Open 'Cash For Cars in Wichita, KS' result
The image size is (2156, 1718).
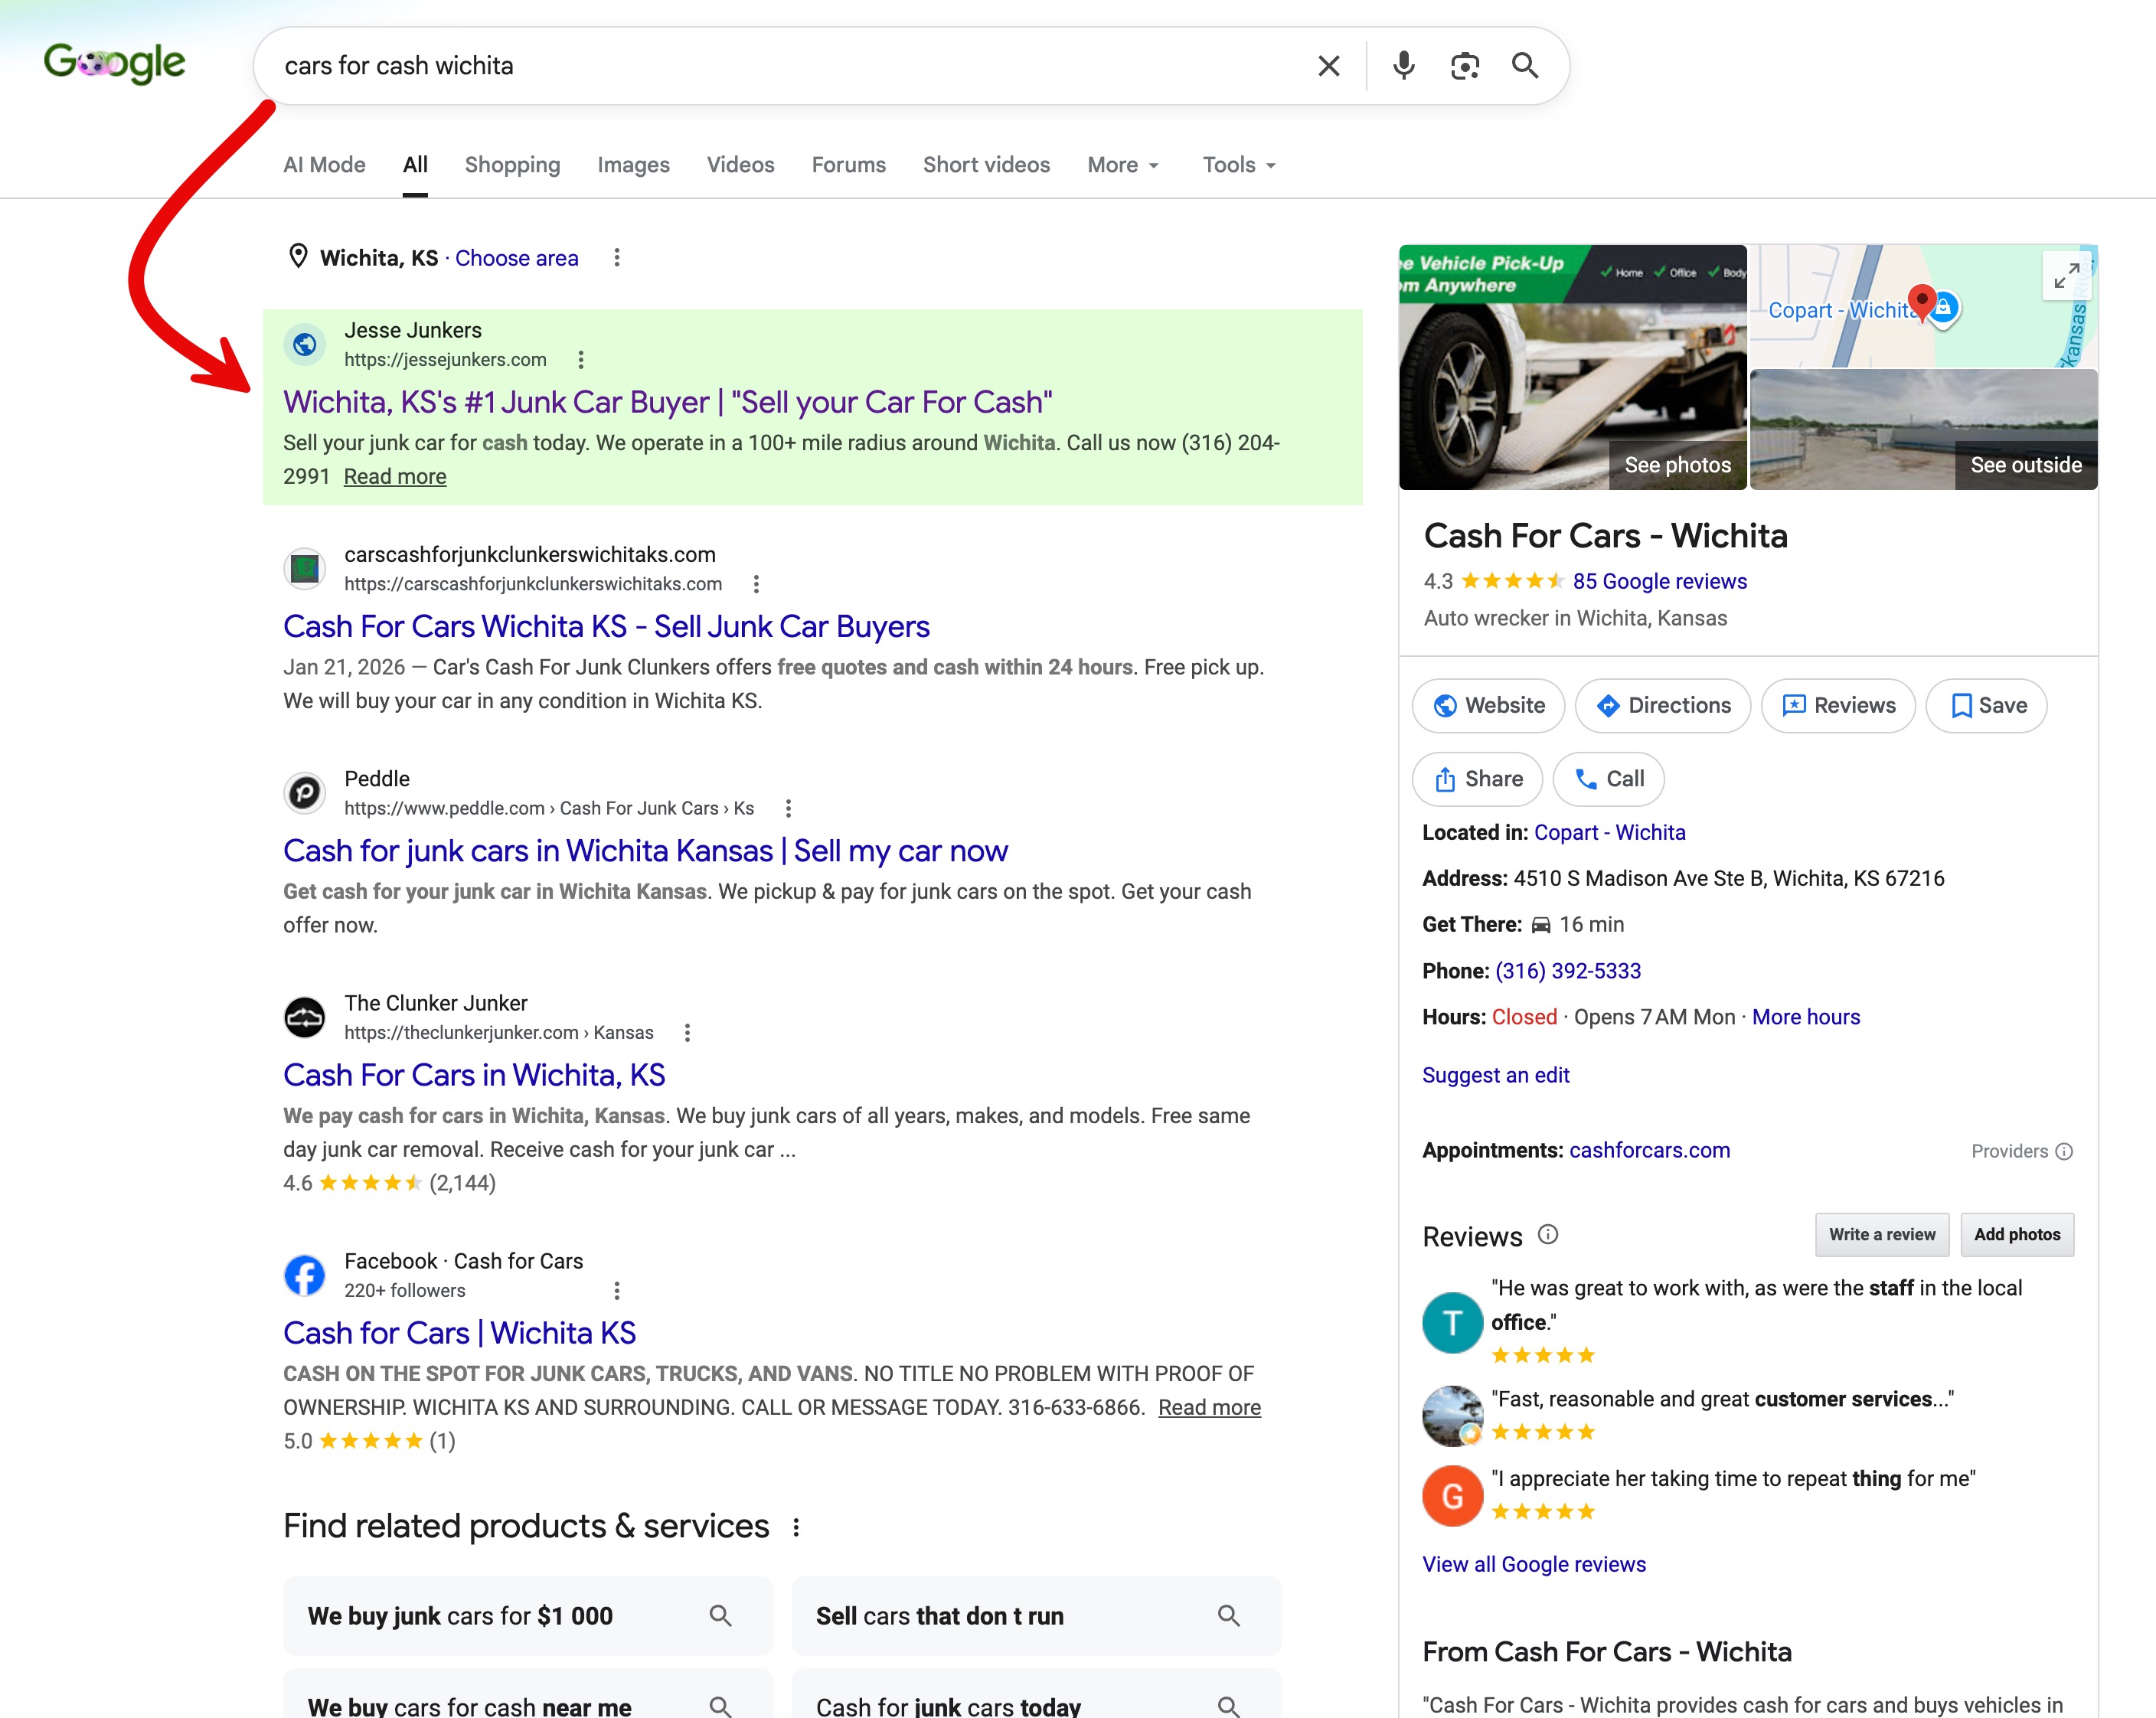474,1075
